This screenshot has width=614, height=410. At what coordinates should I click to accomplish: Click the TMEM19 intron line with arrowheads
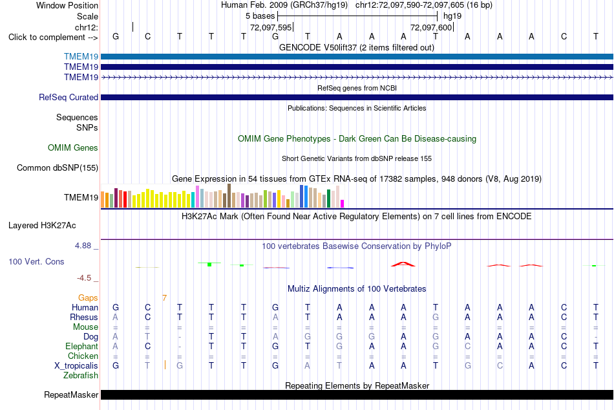(357, 78)
